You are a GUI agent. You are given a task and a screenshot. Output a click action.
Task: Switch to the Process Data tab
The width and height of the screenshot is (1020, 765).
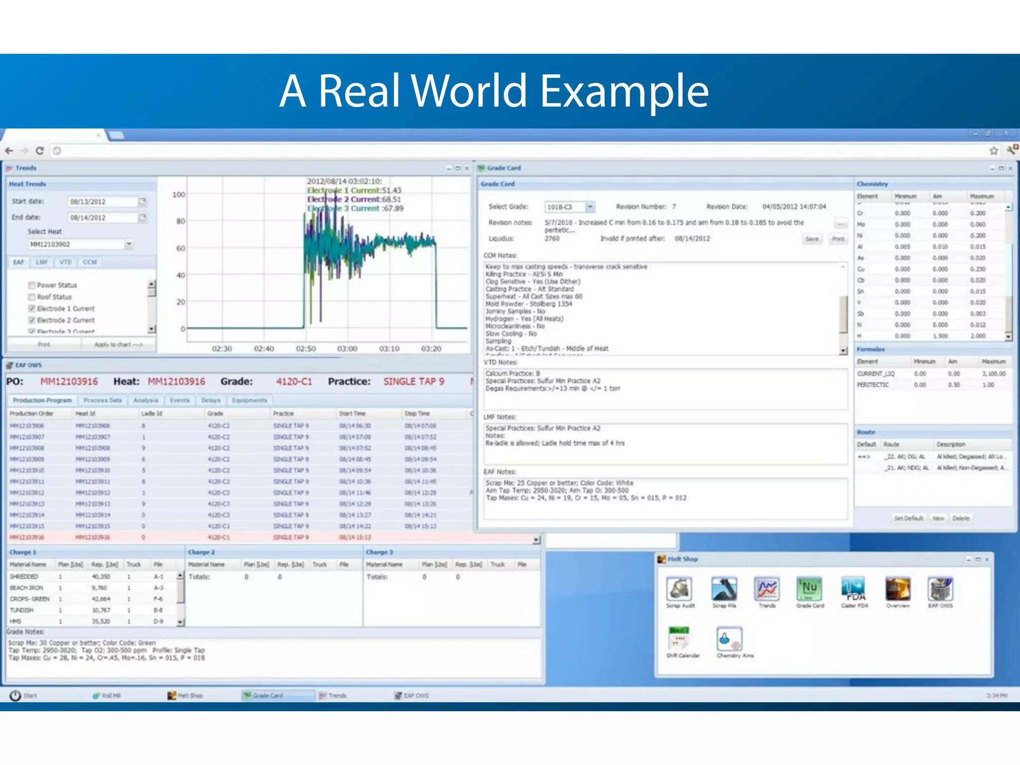tap(103, 400)
